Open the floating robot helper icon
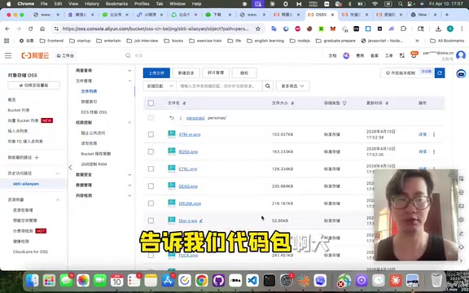The height and width of the screenshot is (293, 469). (461, 73)
